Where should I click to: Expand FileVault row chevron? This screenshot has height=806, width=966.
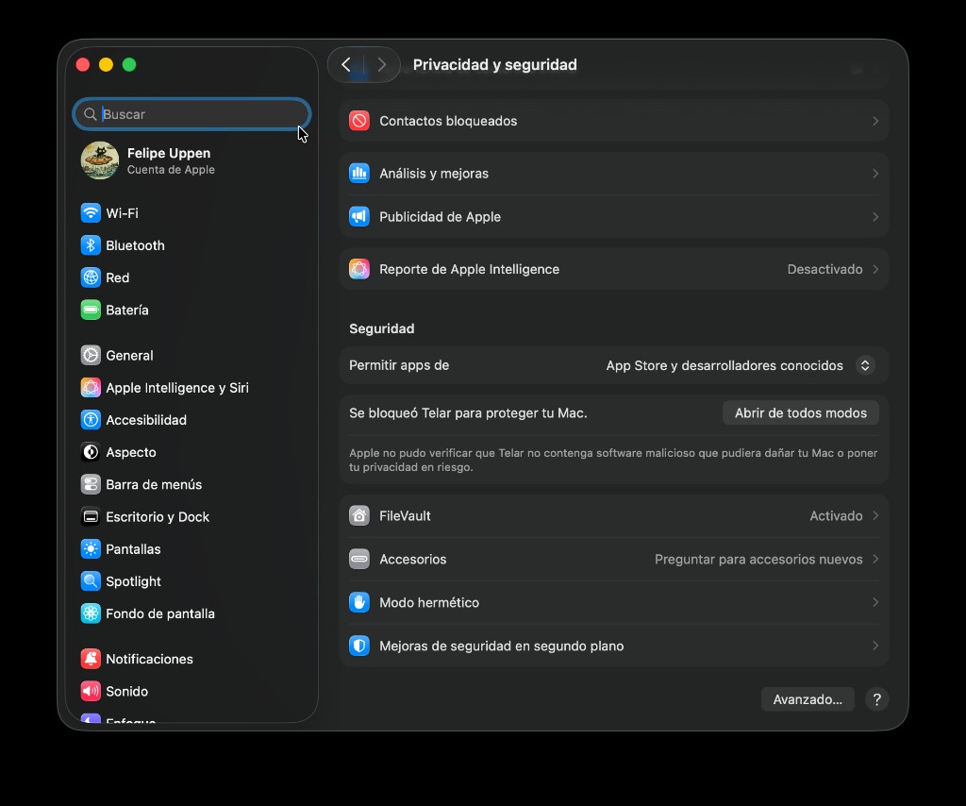click(875, 515)
